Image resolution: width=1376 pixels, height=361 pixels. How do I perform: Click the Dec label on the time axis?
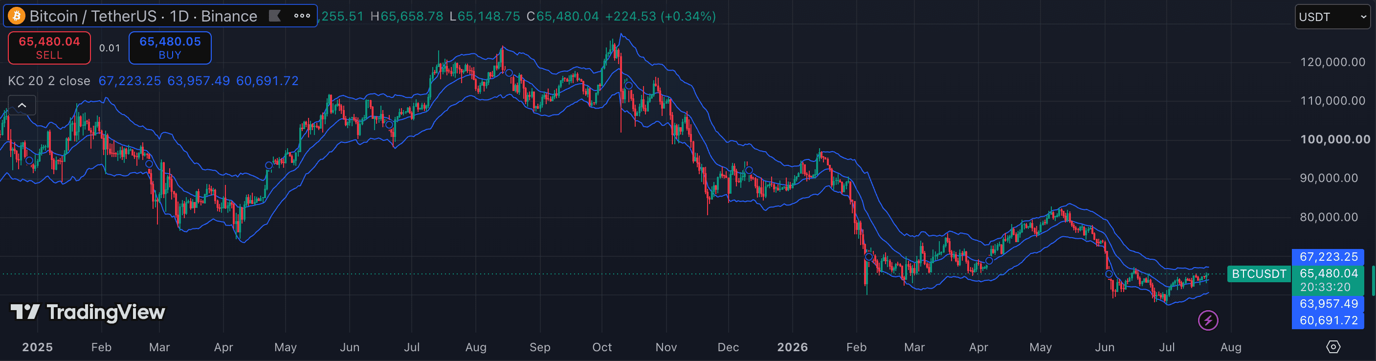click(x=728, y=347)
